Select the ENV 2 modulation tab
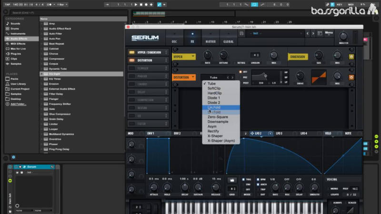This screenshot has height=214, width=381. point(177,134)
